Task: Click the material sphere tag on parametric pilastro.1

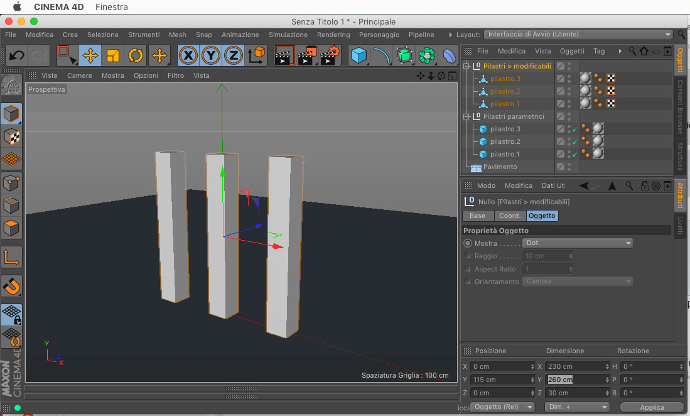Action: pyautogui.click(x=598, y=153)
